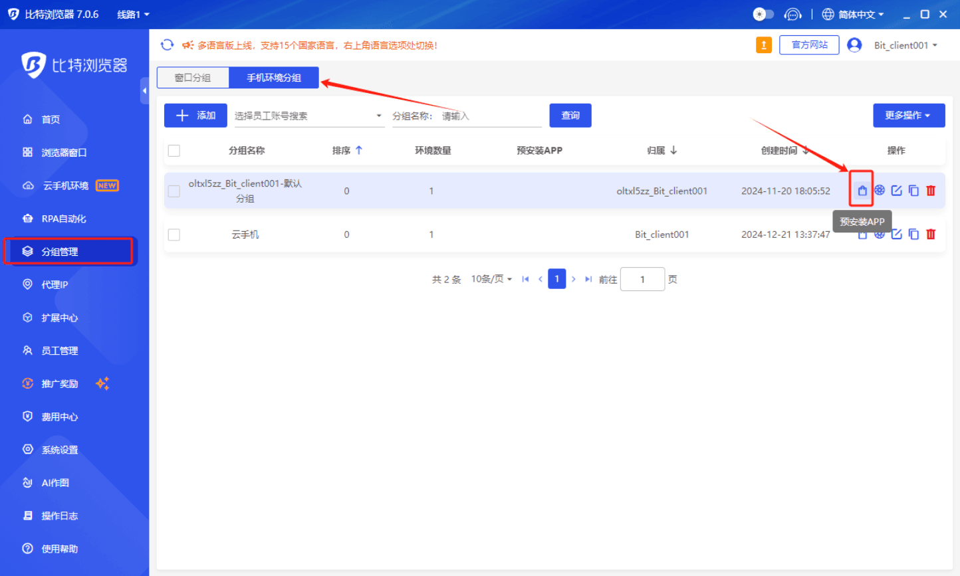Click the 官方网站 button
Viewport: 960px width, 576px height.
pos(809,45)
